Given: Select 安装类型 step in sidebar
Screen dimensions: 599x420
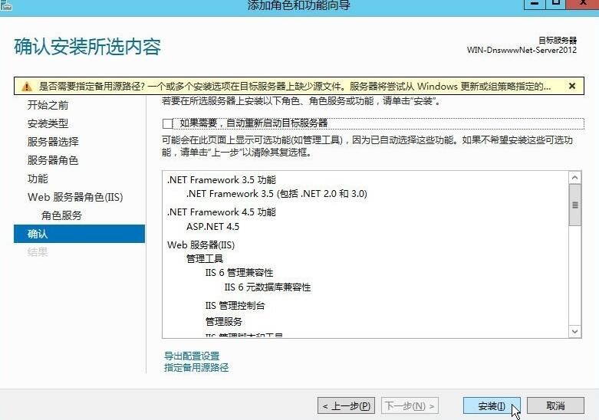Looking at the screenshot, I should [48, 123].
